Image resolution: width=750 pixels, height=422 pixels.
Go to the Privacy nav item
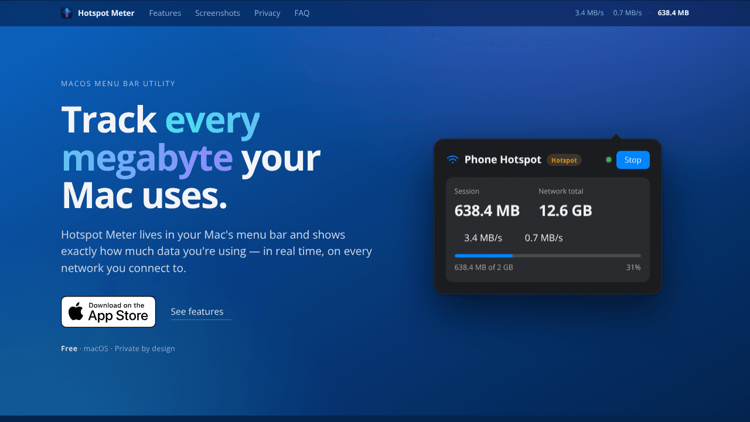coord(267,13)
